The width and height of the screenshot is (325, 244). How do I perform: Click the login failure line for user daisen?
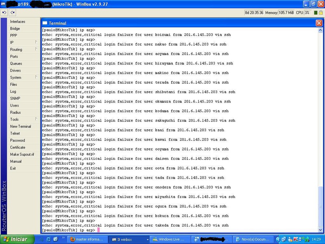click(x=135, y=159)
